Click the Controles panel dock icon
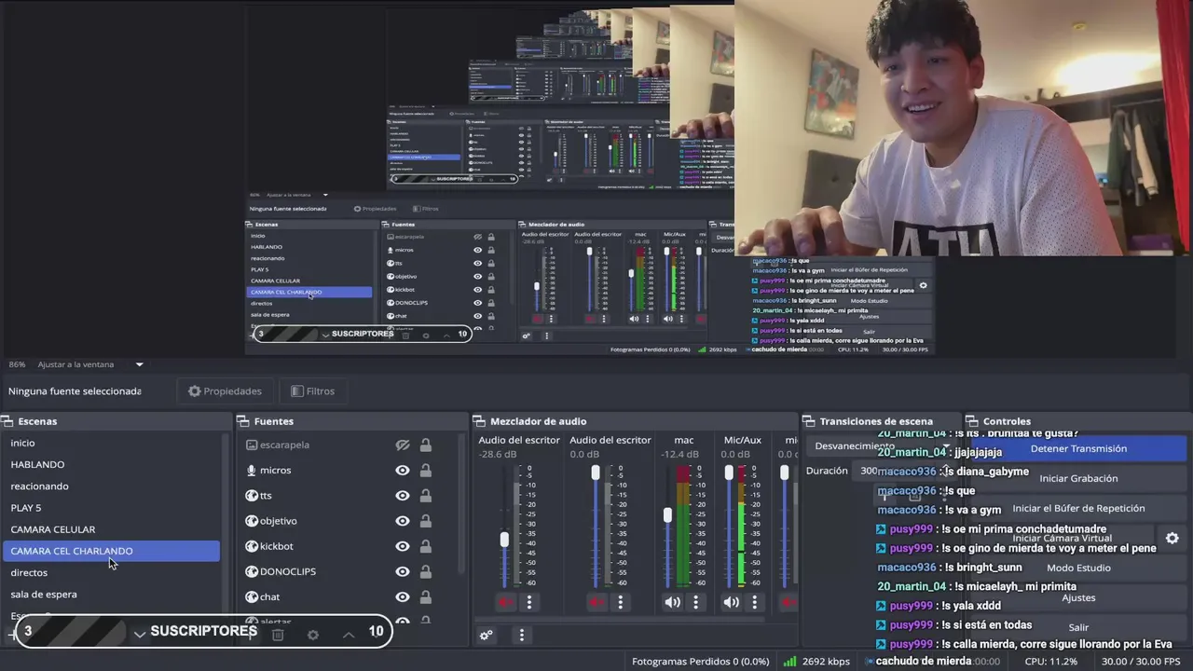Image resolution: width=1193 pixels, height=671 pixels. coord(971,421)
